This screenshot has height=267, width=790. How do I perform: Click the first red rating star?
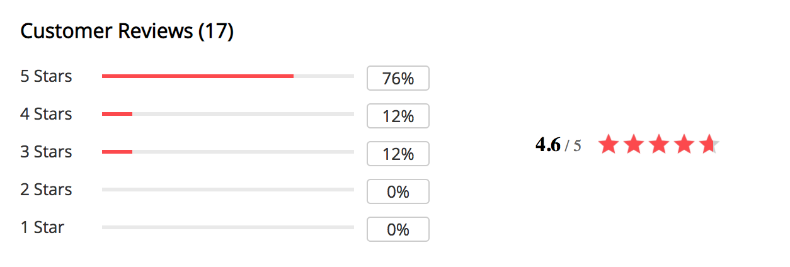tap(609, 144)
